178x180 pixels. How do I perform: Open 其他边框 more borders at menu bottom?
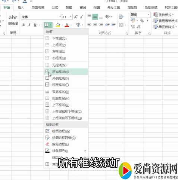pyautogui.click(x=66, y=164)
